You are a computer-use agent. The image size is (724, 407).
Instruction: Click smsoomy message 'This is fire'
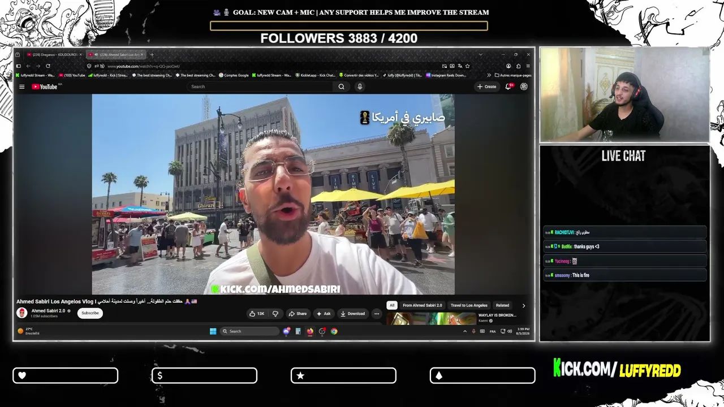(x=625, y=275)
